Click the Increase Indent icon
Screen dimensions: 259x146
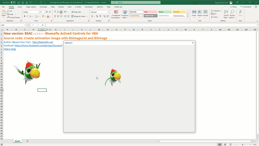68,16
